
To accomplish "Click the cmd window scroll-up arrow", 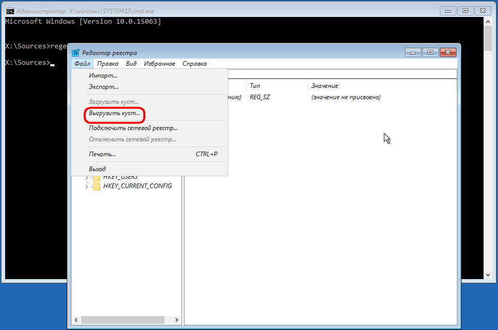I will [x=488, y=22].
